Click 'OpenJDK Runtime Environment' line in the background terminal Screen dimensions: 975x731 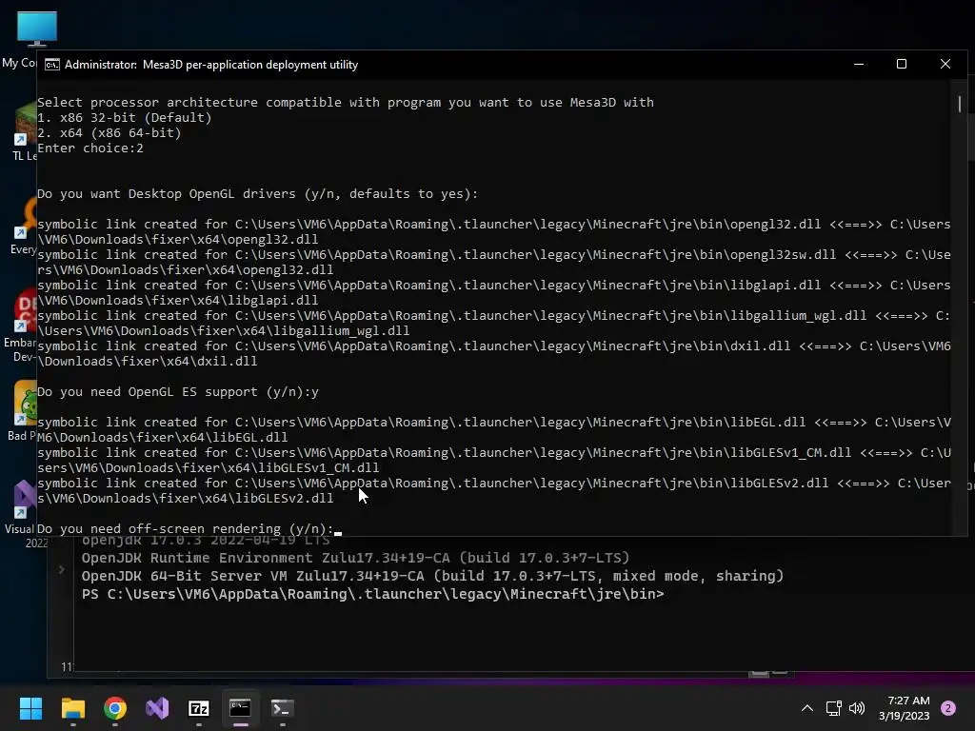[x=356, y=558]
